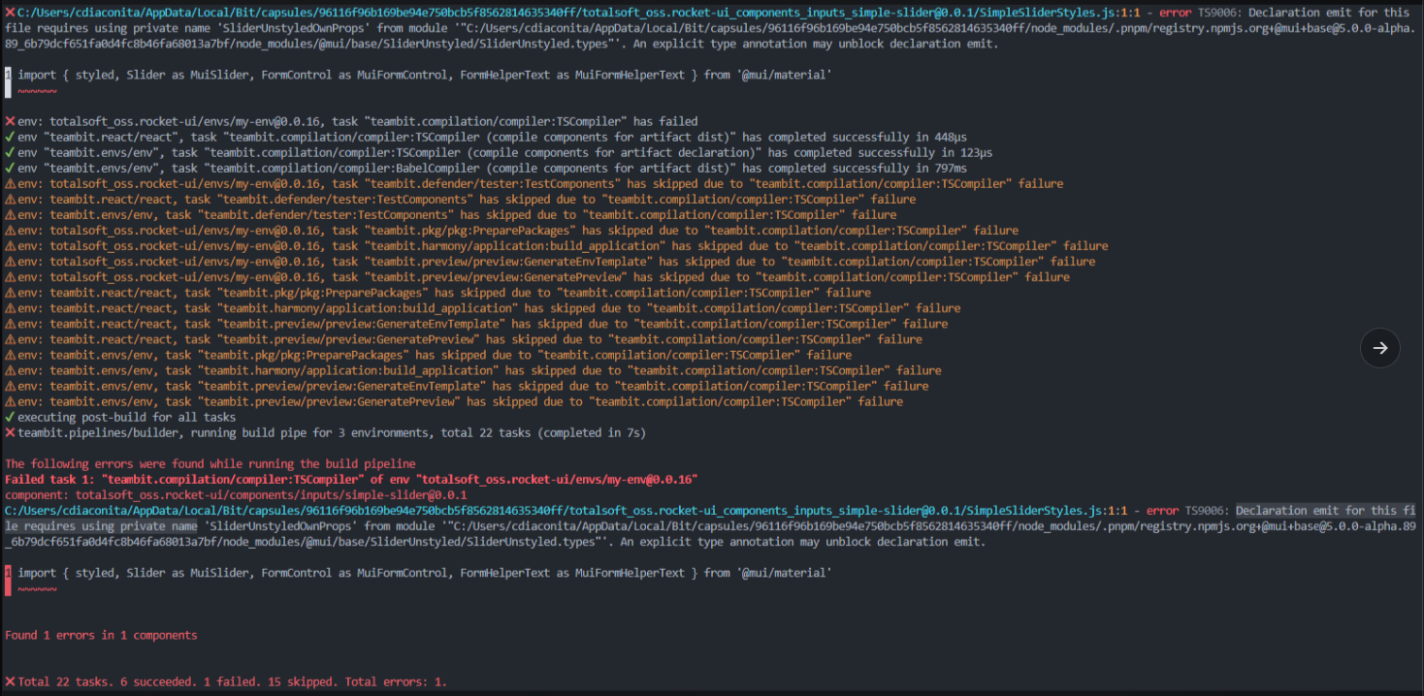Image resolution: width=1424 pixels, height=696 pixels.
Task: Click the circular right-arrow navigation button
Action: (x=1379, y=347)
